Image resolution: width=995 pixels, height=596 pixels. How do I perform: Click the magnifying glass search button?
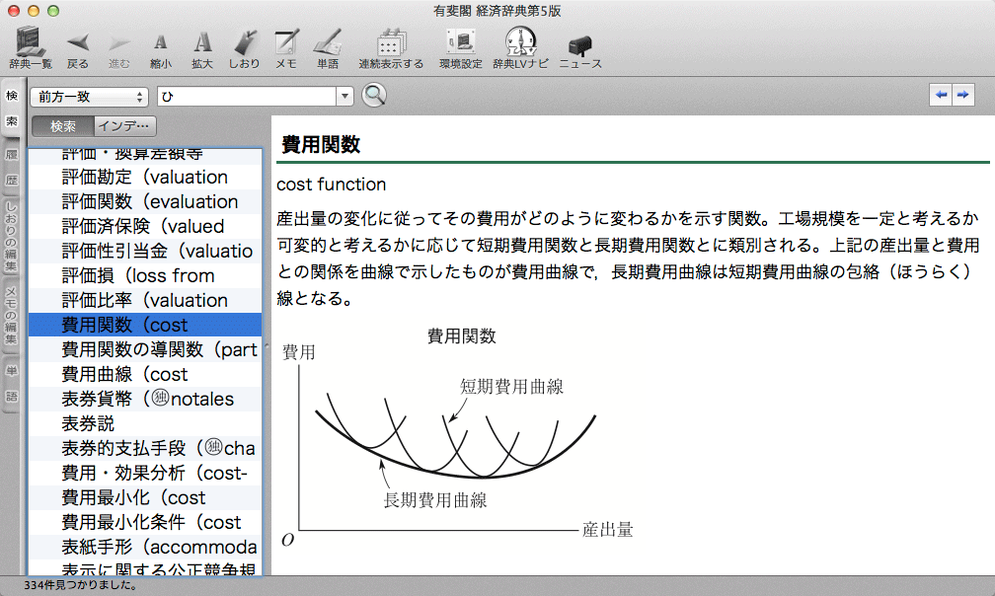click(374, 96)
